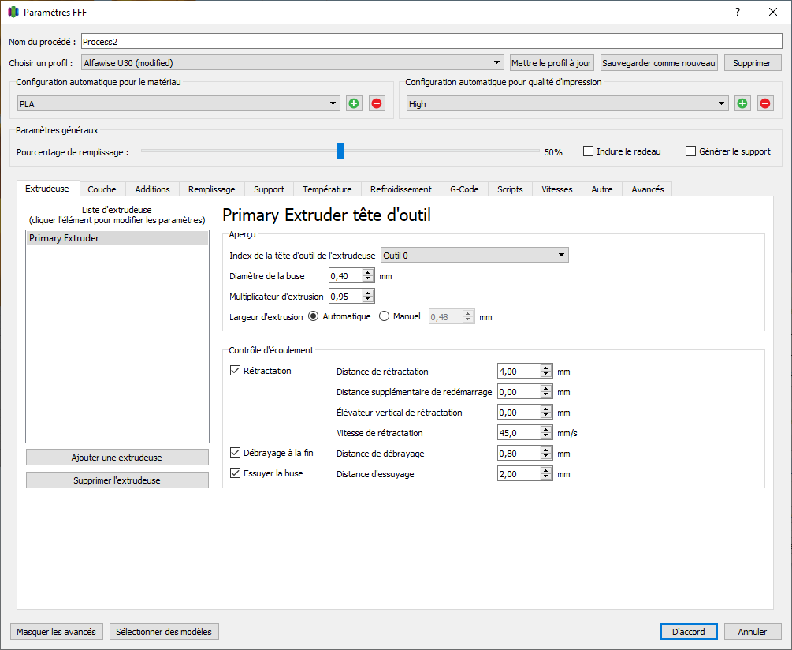Untick the Rétractation checkbox

click(x=235, y=371)
